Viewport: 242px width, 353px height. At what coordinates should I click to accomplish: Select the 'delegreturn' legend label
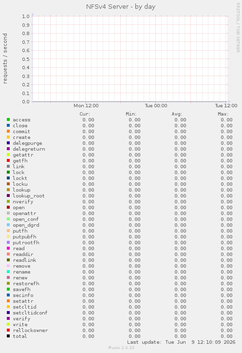coord(29,149)
